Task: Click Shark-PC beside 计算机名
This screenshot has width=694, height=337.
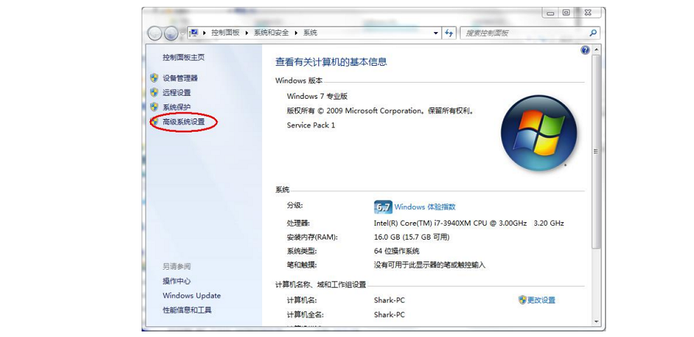Action: (x=390, y=301)
